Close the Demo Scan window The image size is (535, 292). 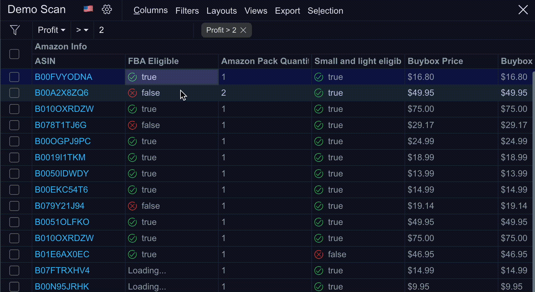(x=523, y=10)
